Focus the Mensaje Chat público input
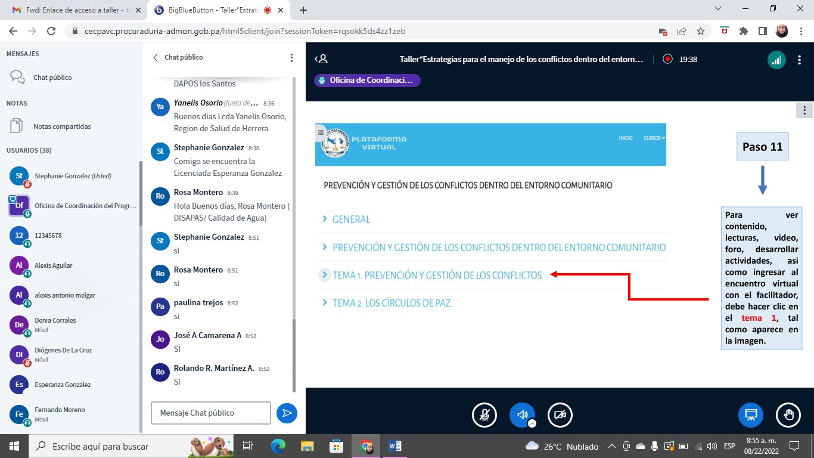 coord(211,413)
